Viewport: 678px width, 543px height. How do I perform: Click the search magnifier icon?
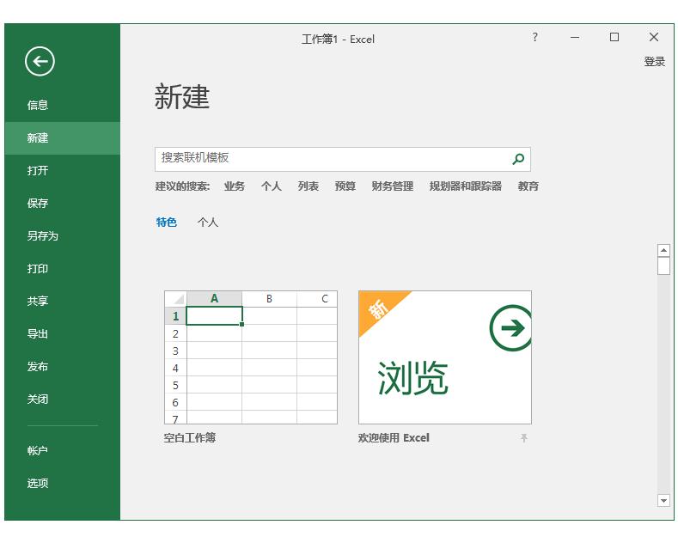(x=518, y=159)
